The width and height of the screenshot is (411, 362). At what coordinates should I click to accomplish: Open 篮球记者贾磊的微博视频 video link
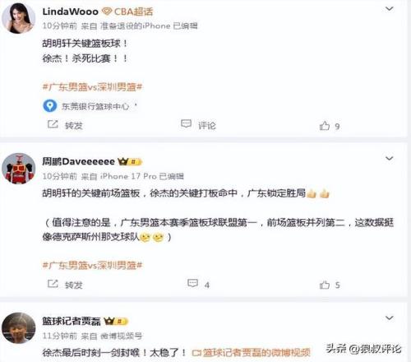pyautogui.click(x=251, y=352)
